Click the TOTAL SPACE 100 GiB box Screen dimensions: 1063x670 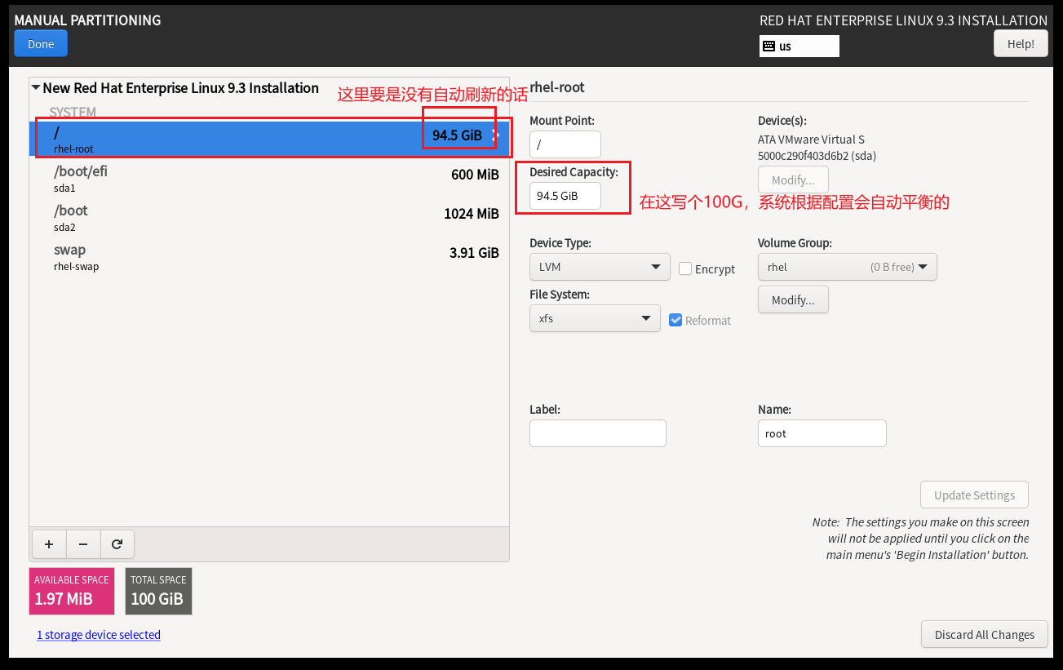[158, 591]
